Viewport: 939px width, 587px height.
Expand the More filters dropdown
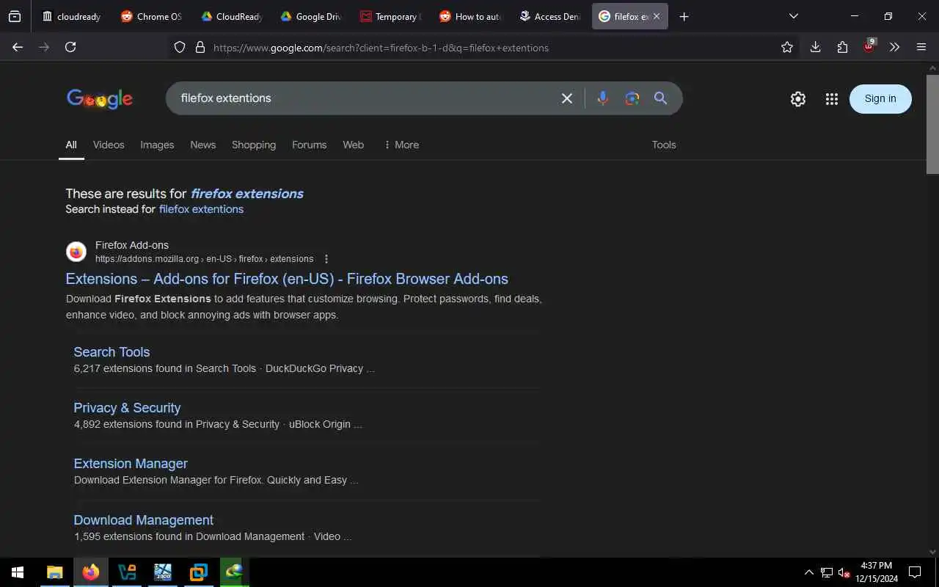[x=401, y=145]
